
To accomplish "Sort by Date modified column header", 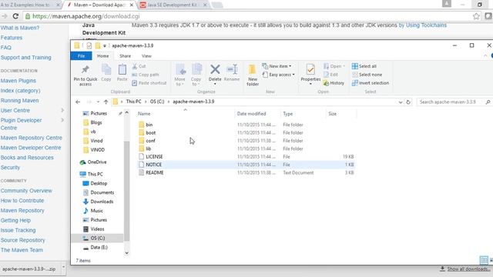I will [x=252, y=114].
